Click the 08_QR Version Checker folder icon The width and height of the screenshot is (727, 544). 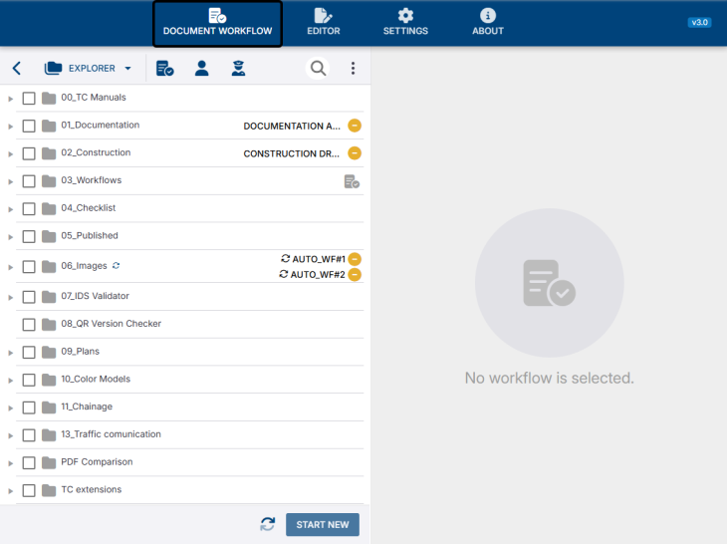tap(49, 324)
